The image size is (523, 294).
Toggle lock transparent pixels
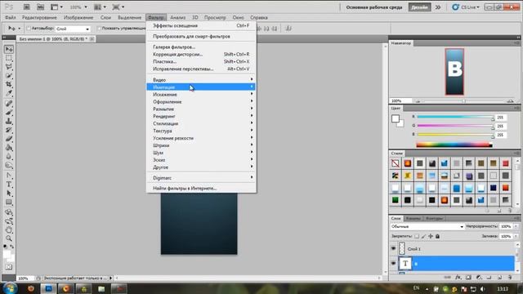click(417, 236)
